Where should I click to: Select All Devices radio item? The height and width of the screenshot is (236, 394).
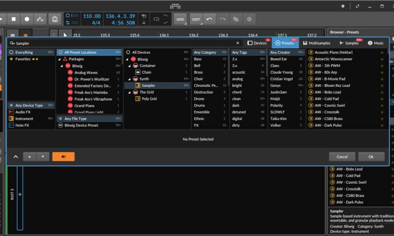click(157, 52)
